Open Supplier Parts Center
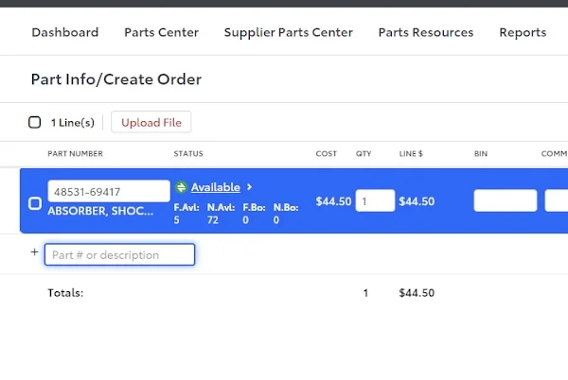The height and width of the screenshot is (380, 568). [288, 32]
